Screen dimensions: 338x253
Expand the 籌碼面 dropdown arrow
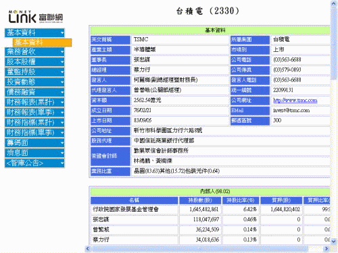62,143
